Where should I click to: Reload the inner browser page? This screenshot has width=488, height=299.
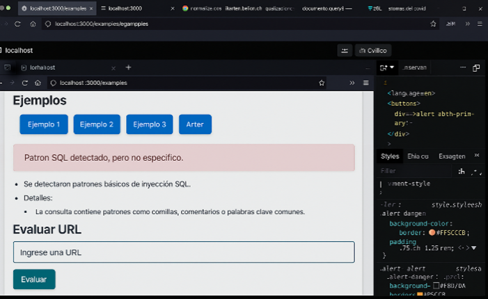(x=24, y=83)
